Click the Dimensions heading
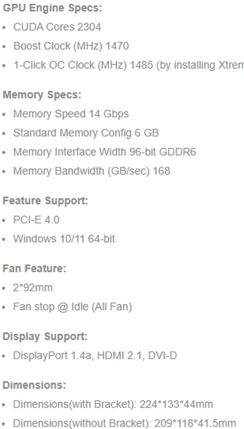244x429 pixels. pos(35,385)
